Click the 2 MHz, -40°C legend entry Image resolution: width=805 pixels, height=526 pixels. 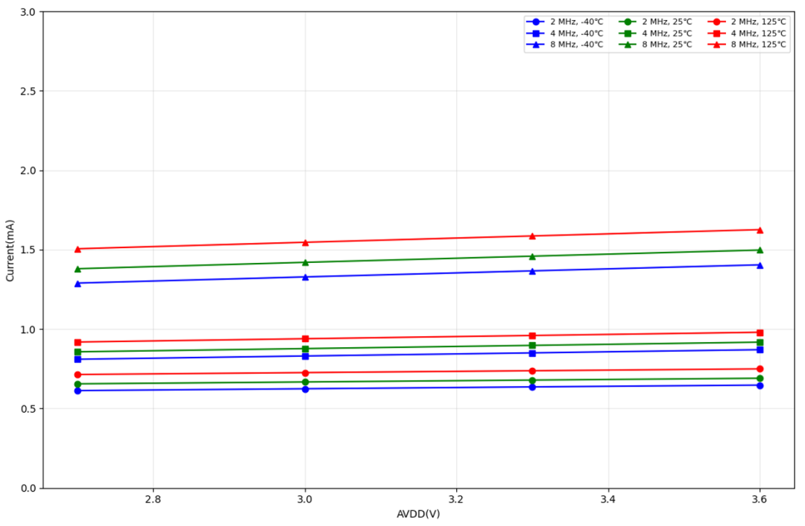[x=565, y=22]
